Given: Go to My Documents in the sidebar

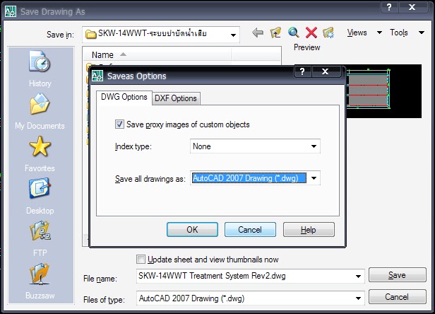Looking at the screenshot, I should 40,111.
